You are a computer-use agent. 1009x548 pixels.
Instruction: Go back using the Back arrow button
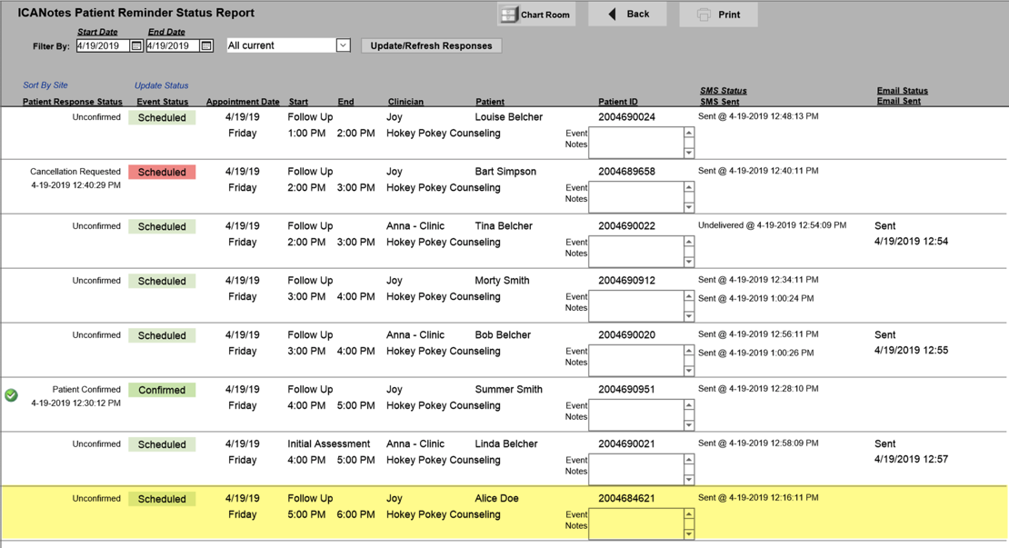click(627, 15)
